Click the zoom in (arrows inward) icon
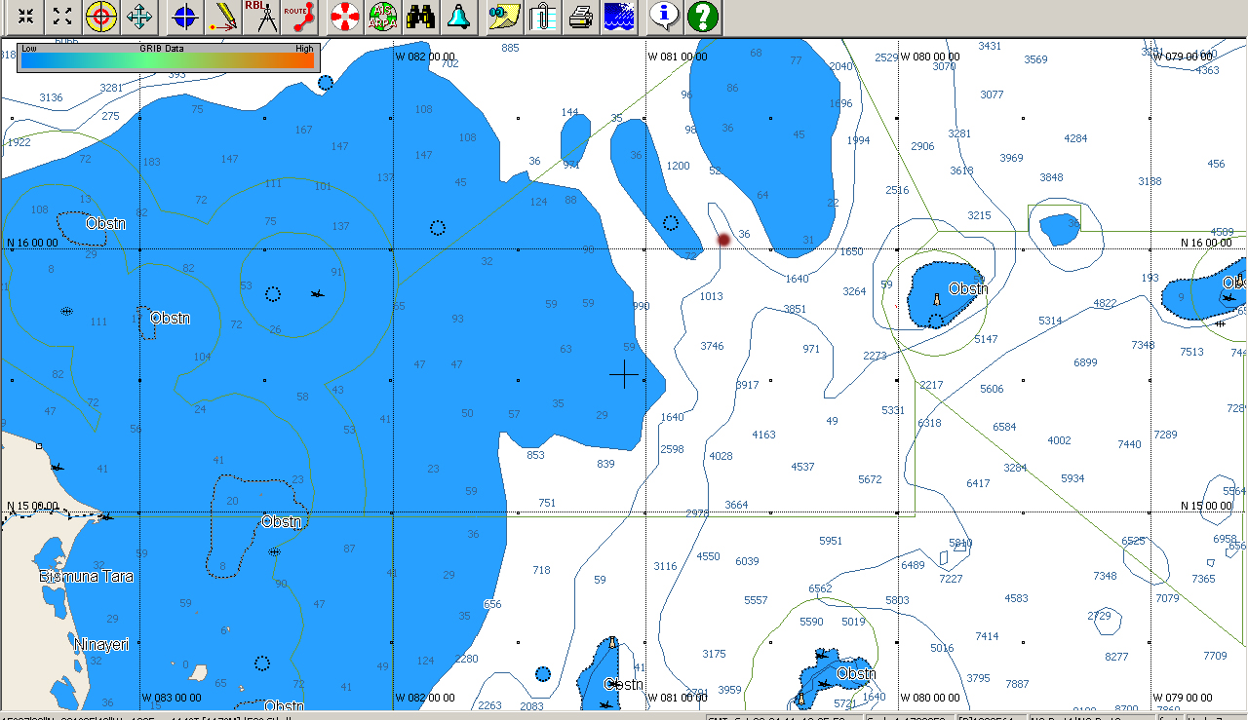Image resolution: width=1248 pixels, height=720 pixels. (26, 17)
